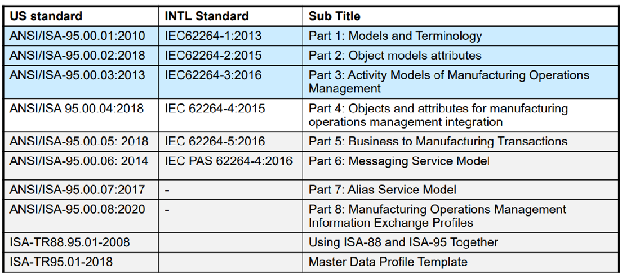This screenshot has width=622, height=275.
Task: Select 'Part 6: Messaging Service Model' cell
Action: pyautogui.click(x=460, y=165)
